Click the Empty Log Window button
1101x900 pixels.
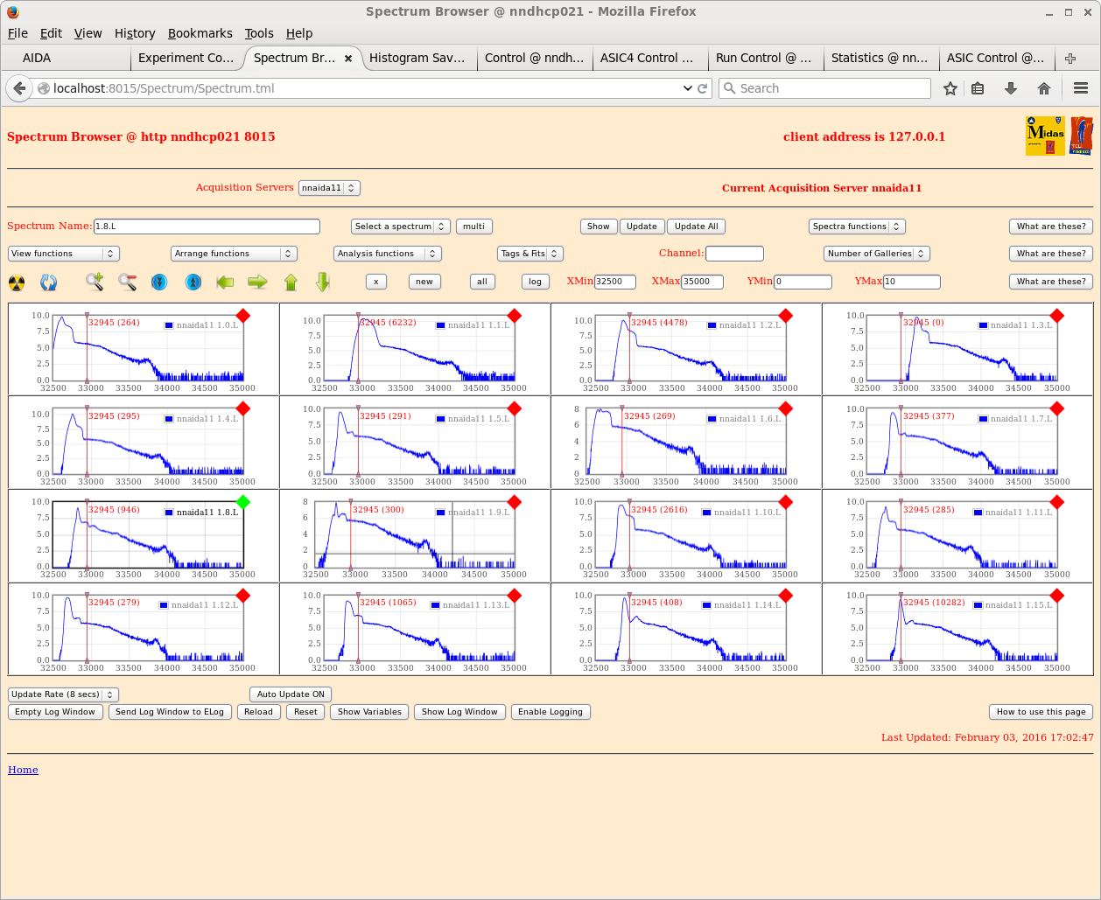55,712
